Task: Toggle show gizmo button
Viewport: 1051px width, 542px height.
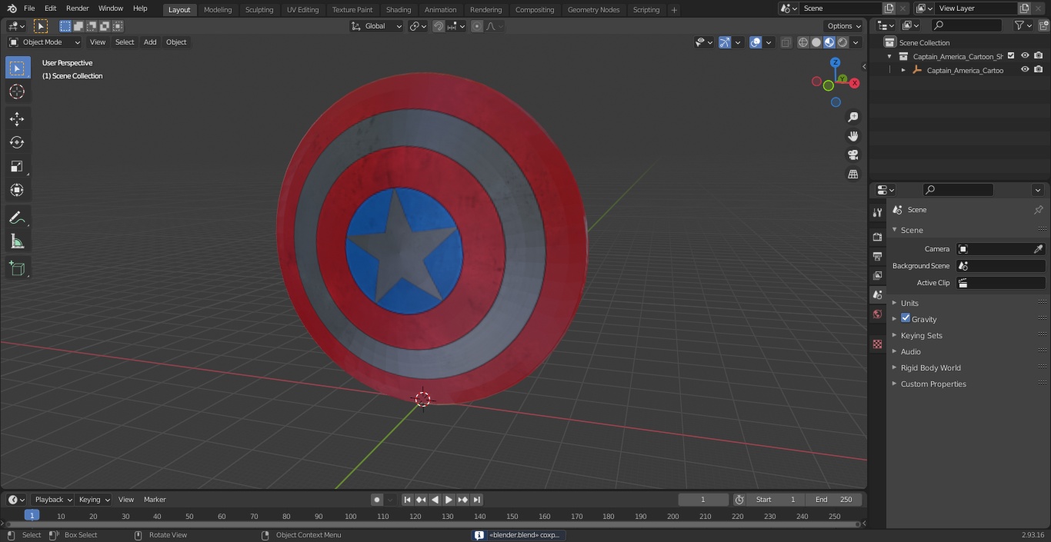Action: [724, 42]
